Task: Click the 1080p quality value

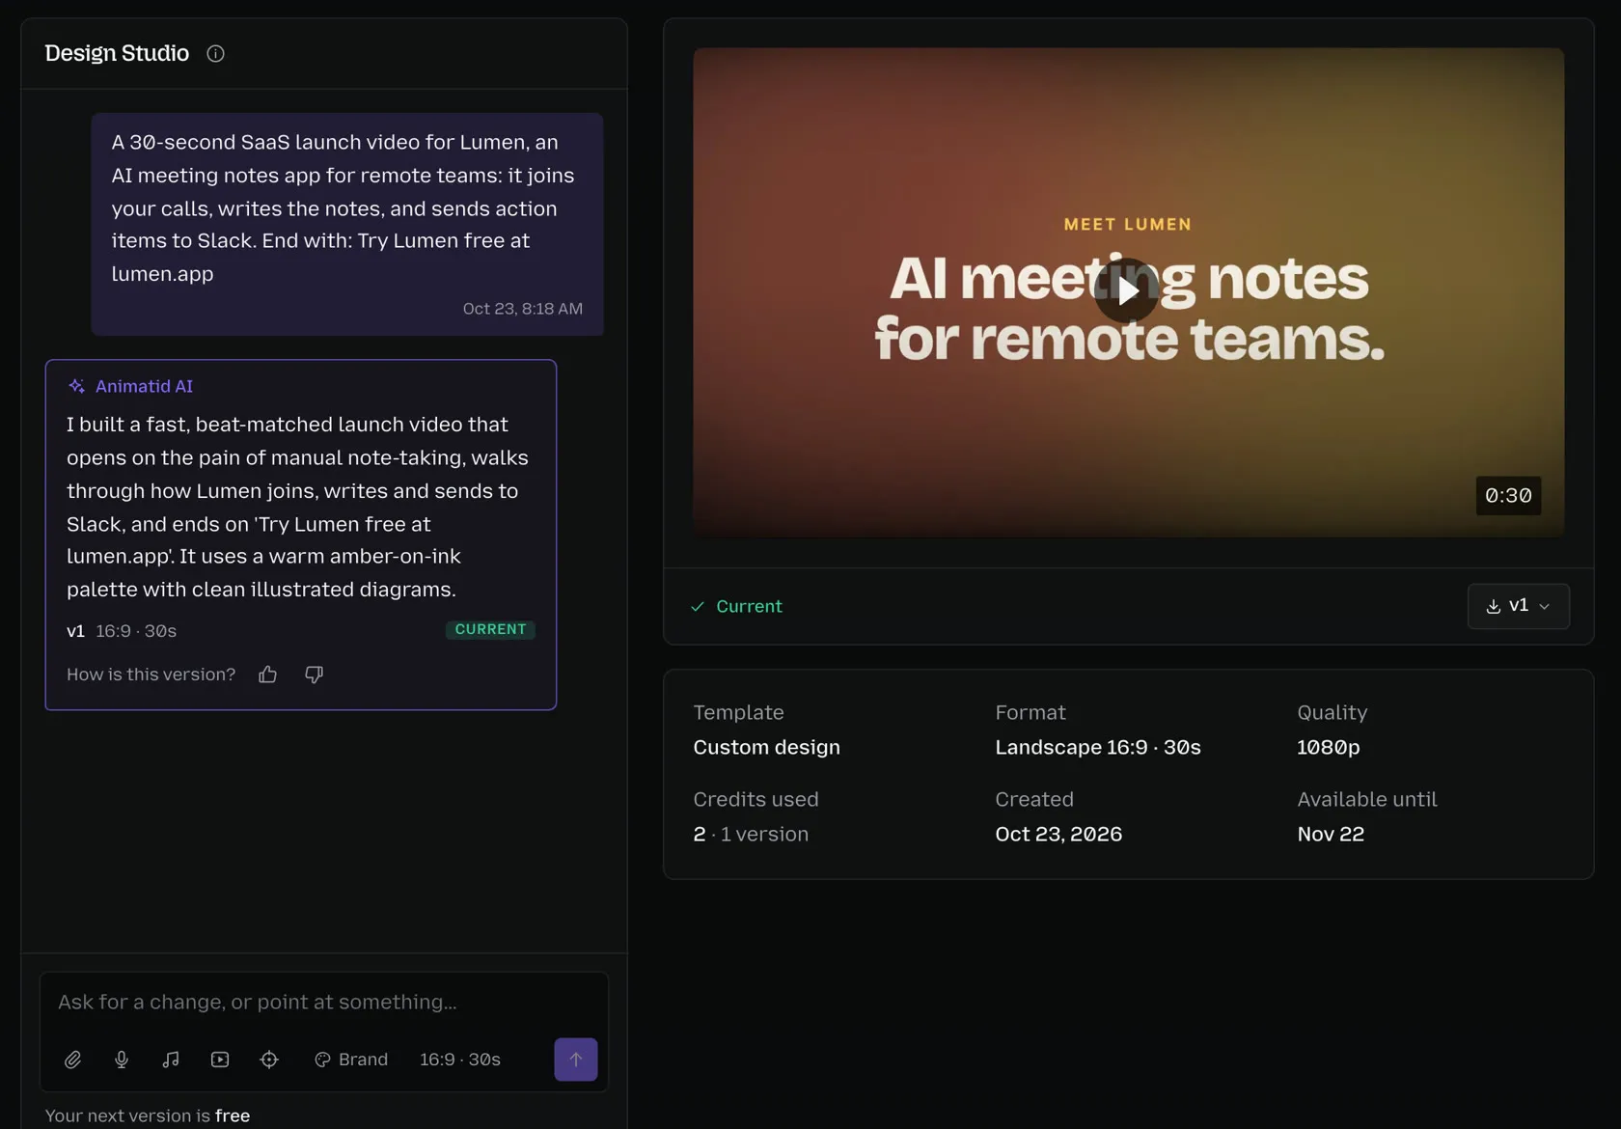Action: point(1329,748)
